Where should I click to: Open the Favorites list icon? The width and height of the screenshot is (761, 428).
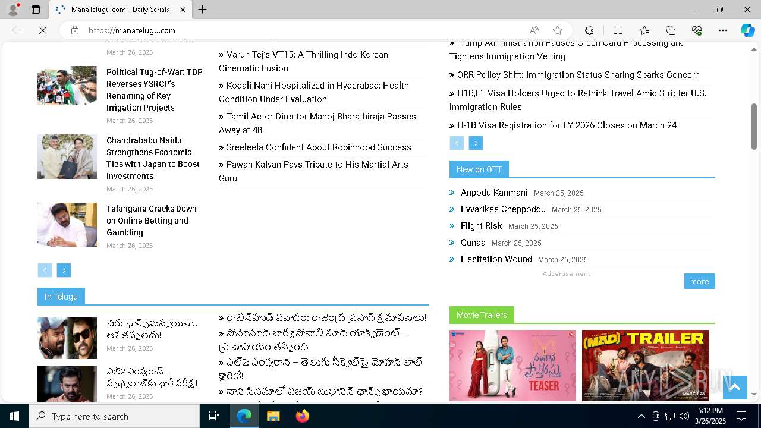click(644, 30)
